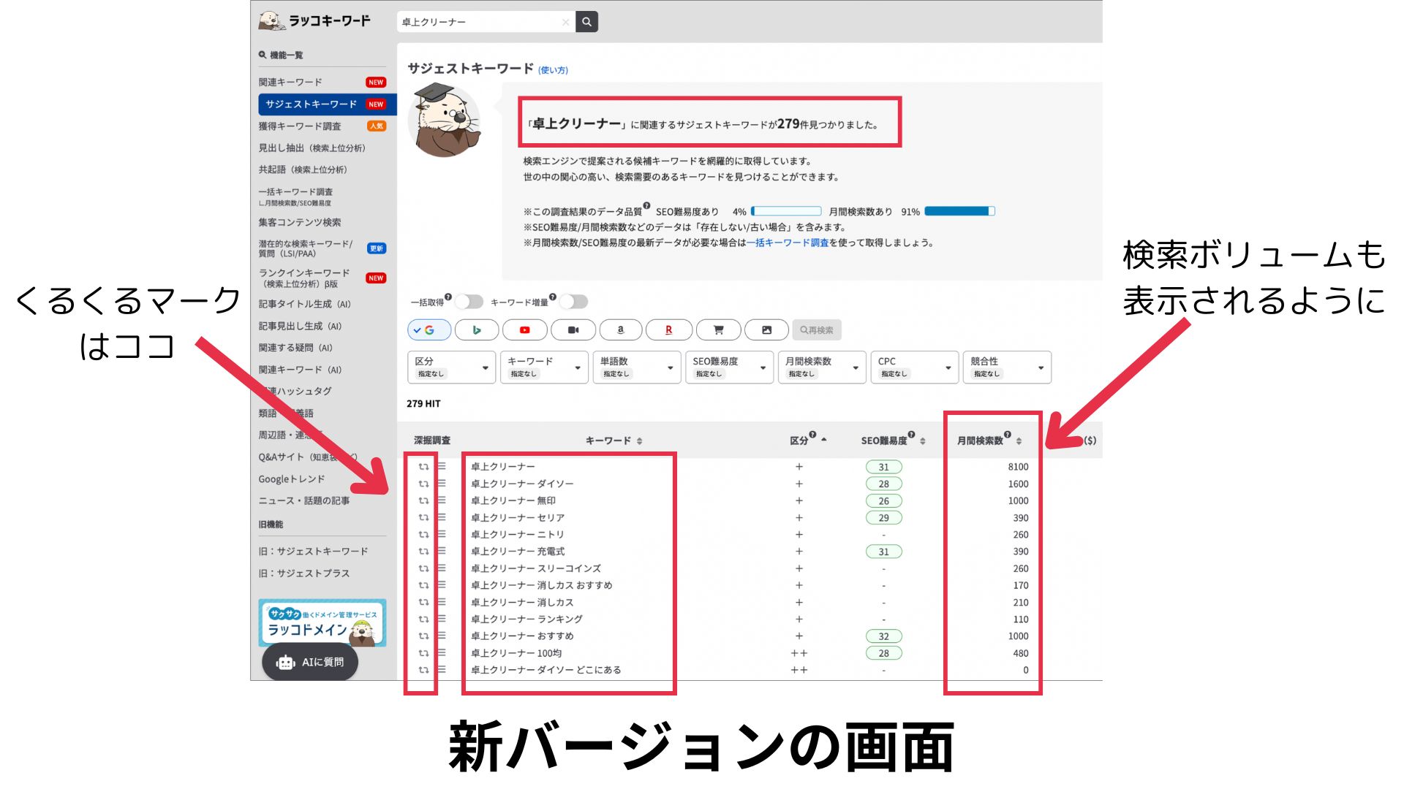Open the AIに質問 chat button
This screenshot has height=789, width=1404.
click(310, 662)
